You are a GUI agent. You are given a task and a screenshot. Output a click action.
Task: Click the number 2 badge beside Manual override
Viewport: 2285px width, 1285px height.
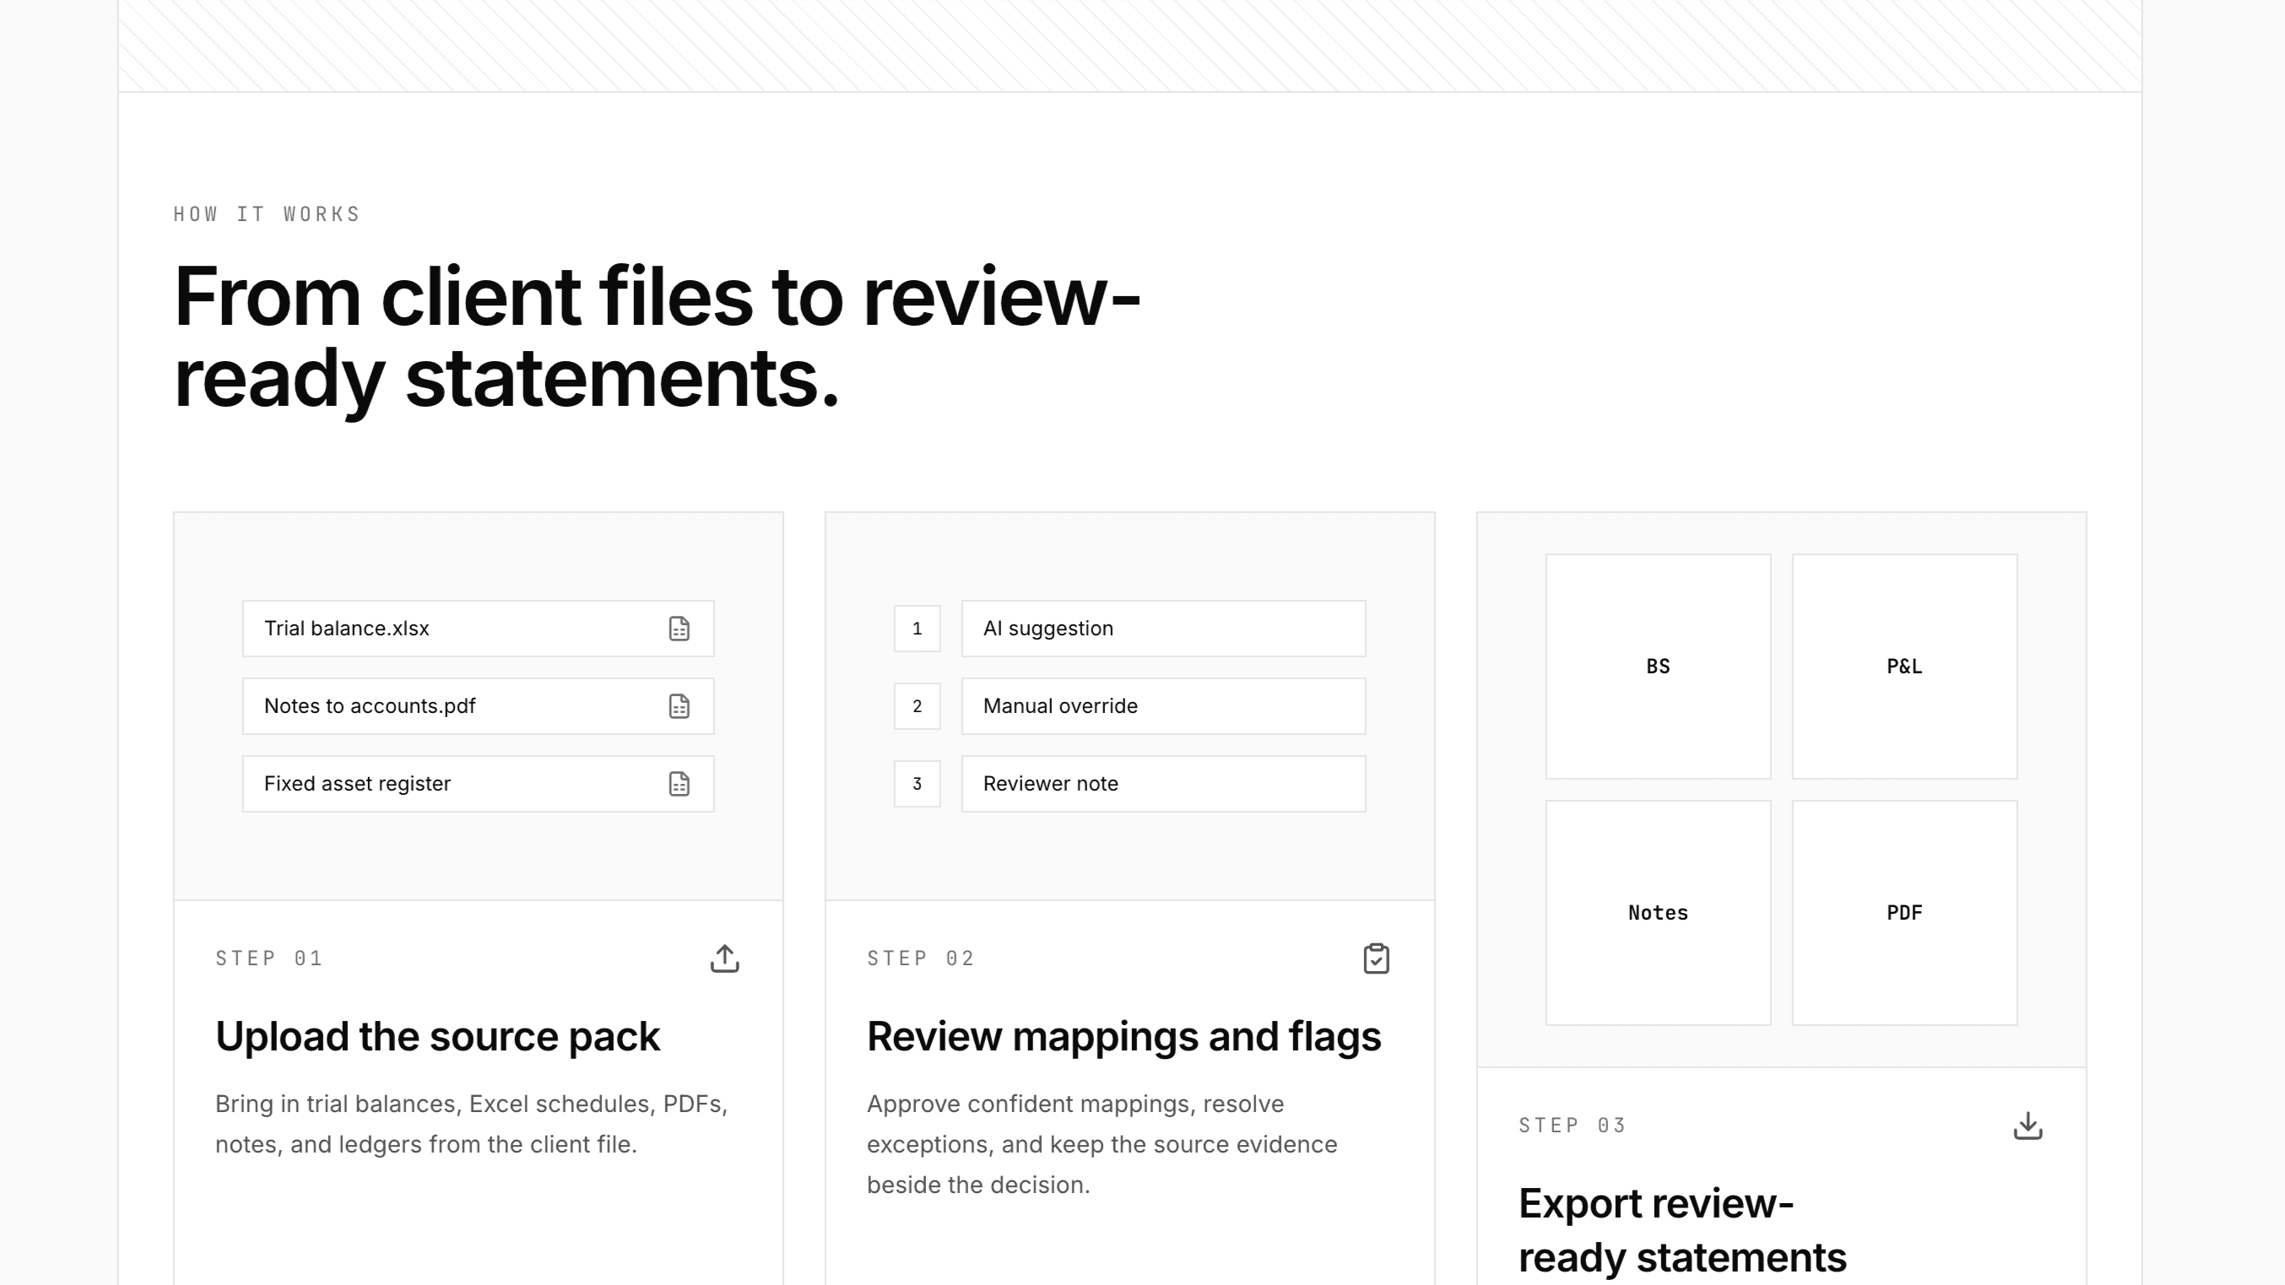coord(918,706)
